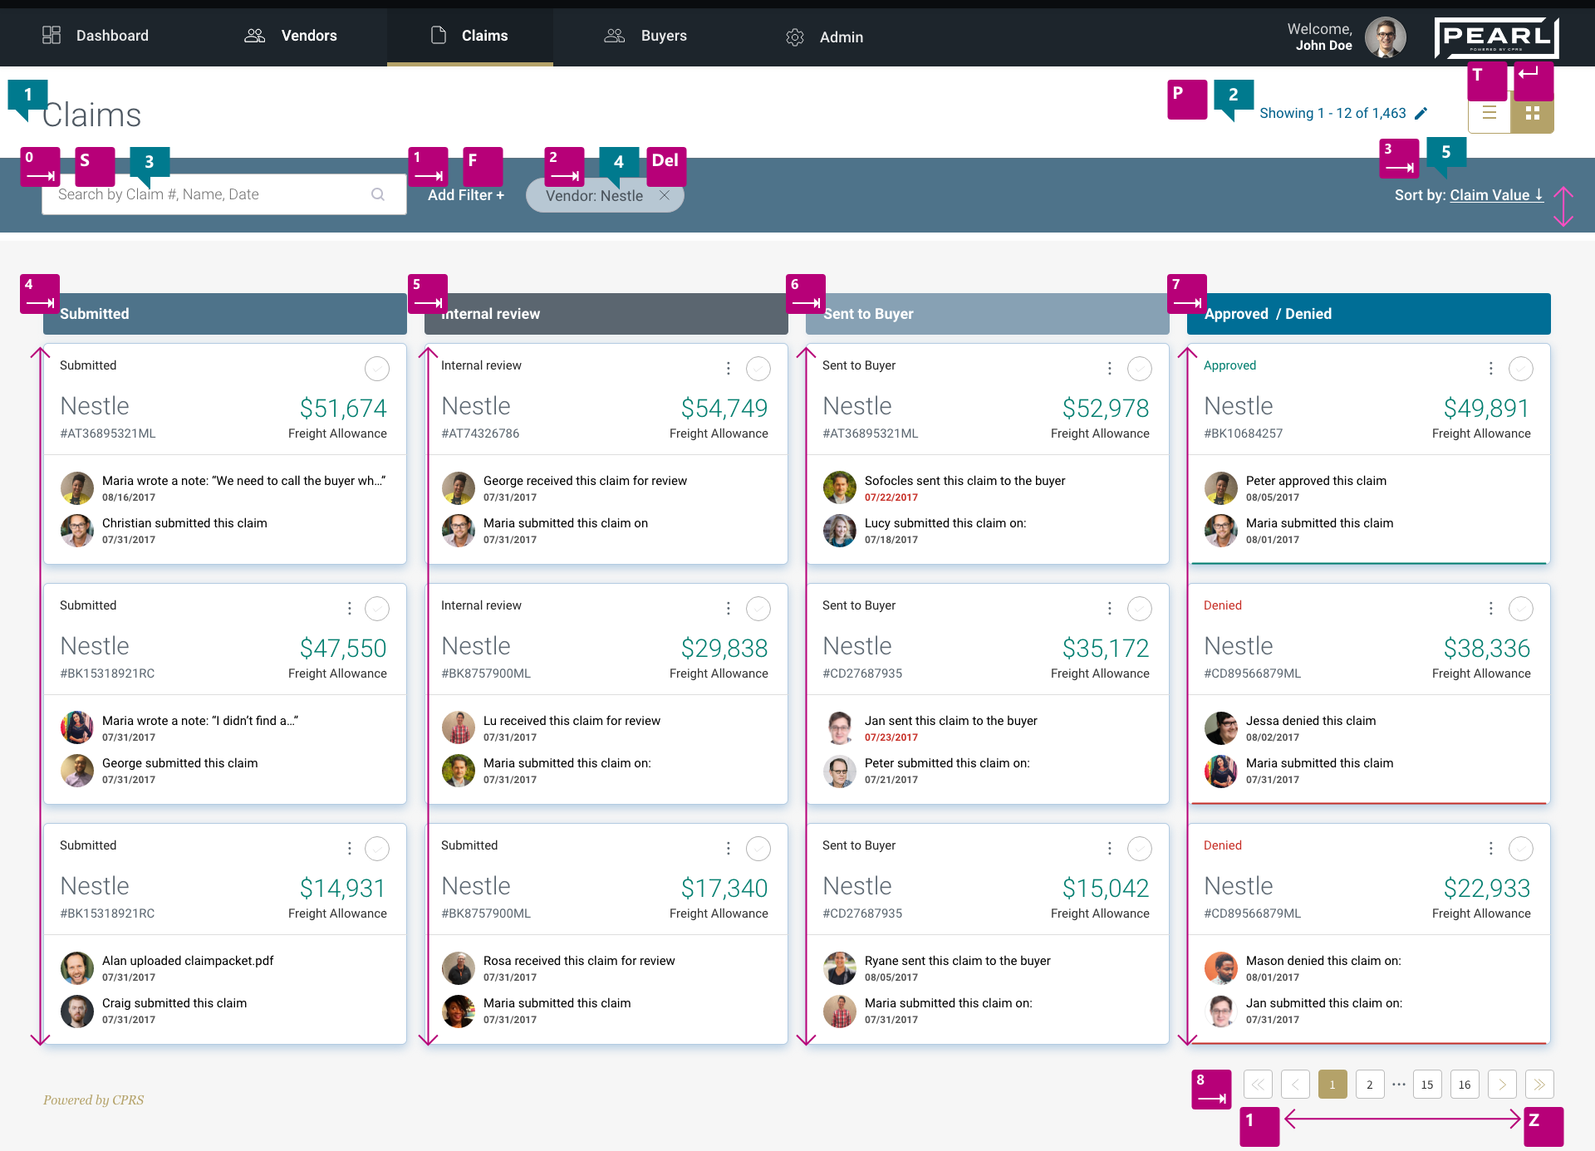Remove the Vendor: Nestle filter chip
Image resolution: width=1595 pixels, height=1151 pixels.
(665, 195)
